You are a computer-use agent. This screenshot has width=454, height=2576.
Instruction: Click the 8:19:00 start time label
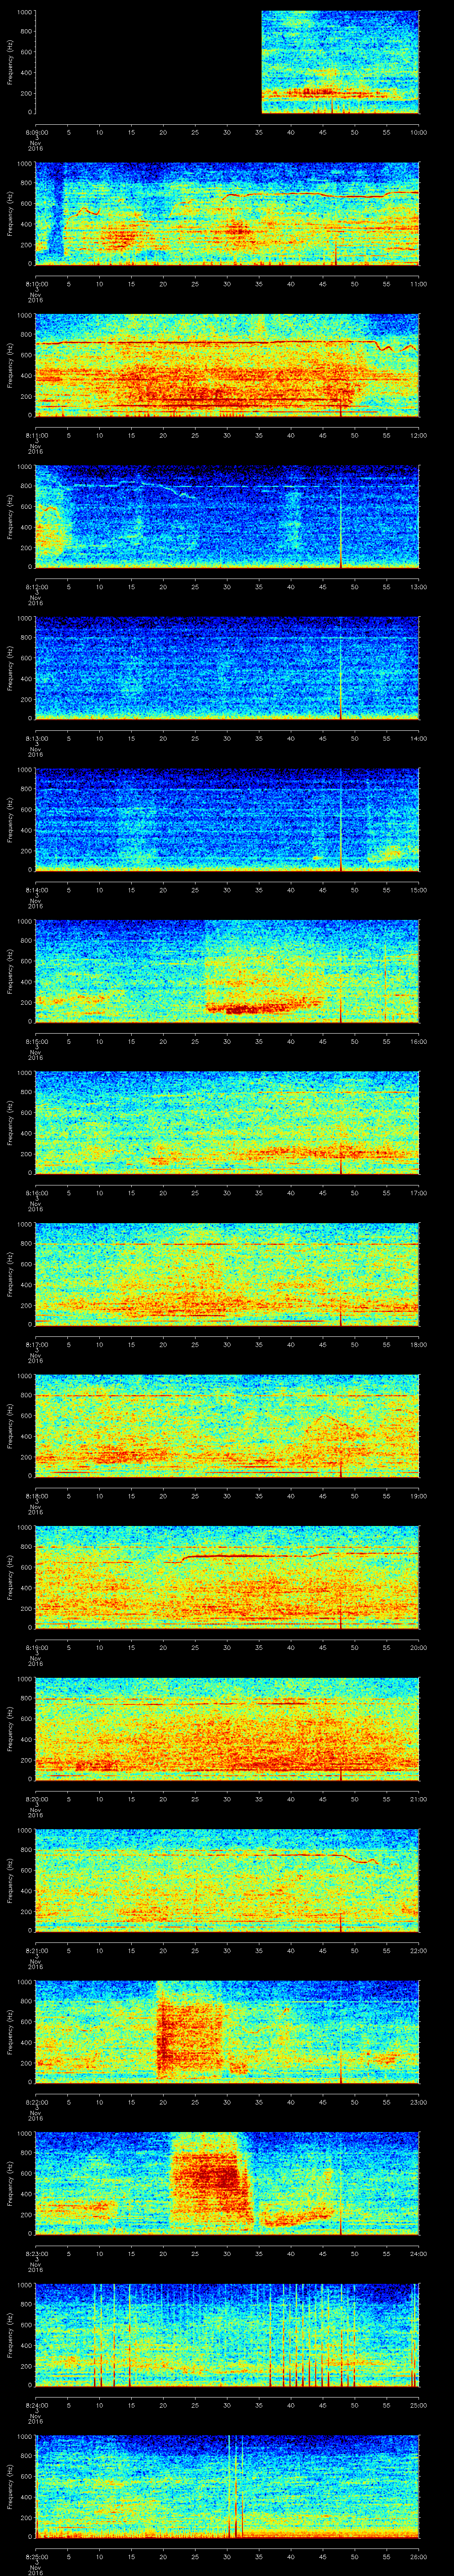36,1647
